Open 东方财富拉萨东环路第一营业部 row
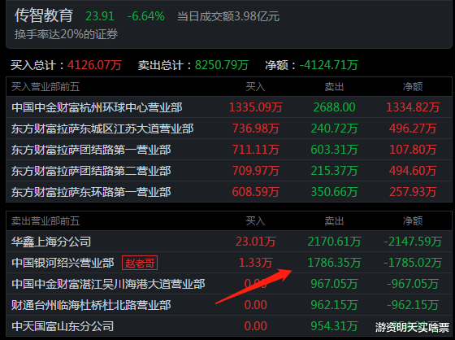Screen dimensions: 455x340 [229, 192]
